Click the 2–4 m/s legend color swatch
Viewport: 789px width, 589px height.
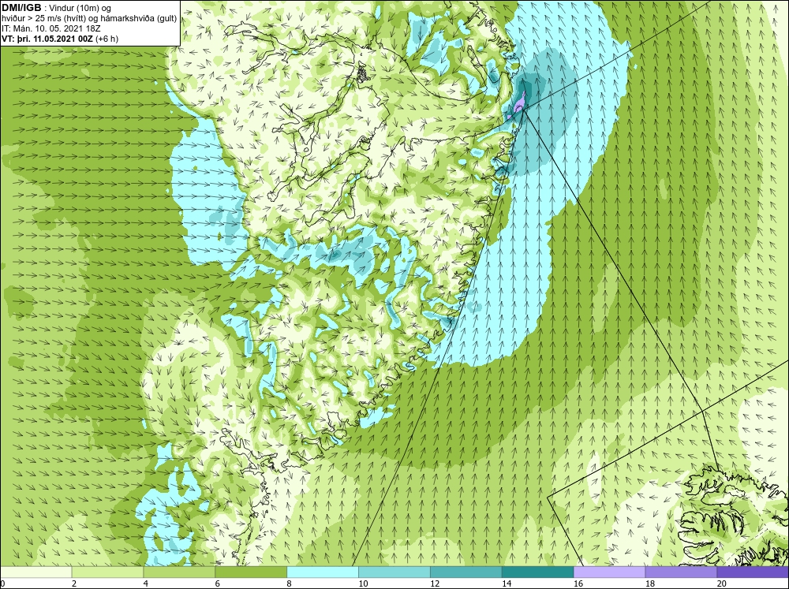[x=107, y=572]
